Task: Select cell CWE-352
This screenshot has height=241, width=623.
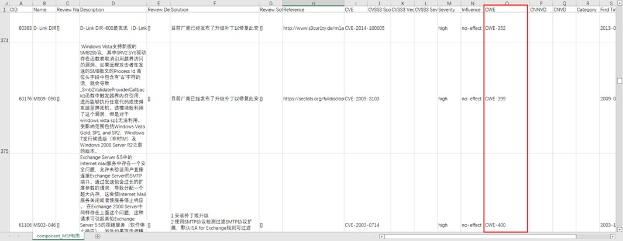Action: [507, 28]
